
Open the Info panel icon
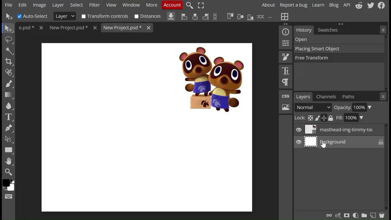coord(285,32)
